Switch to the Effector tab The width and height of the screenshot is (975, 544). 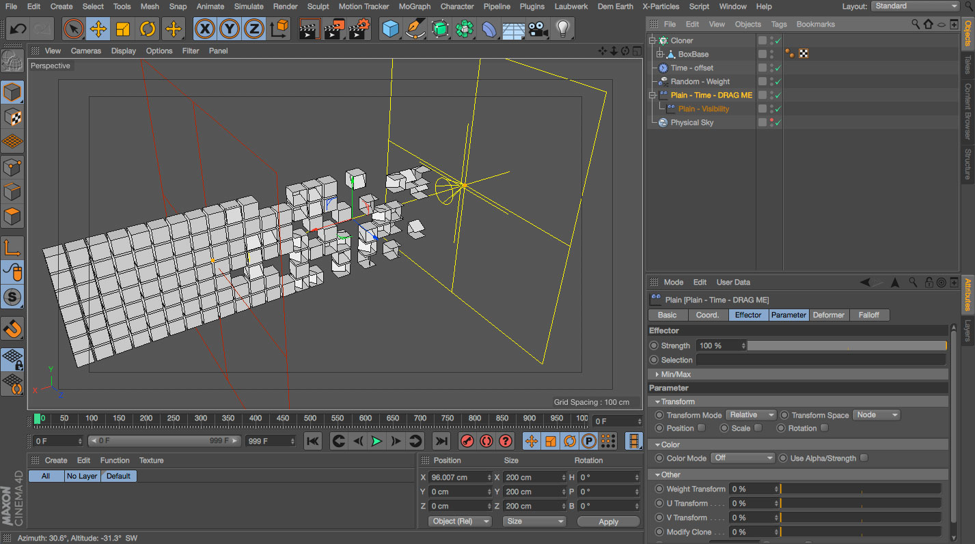tap(748, 315)
